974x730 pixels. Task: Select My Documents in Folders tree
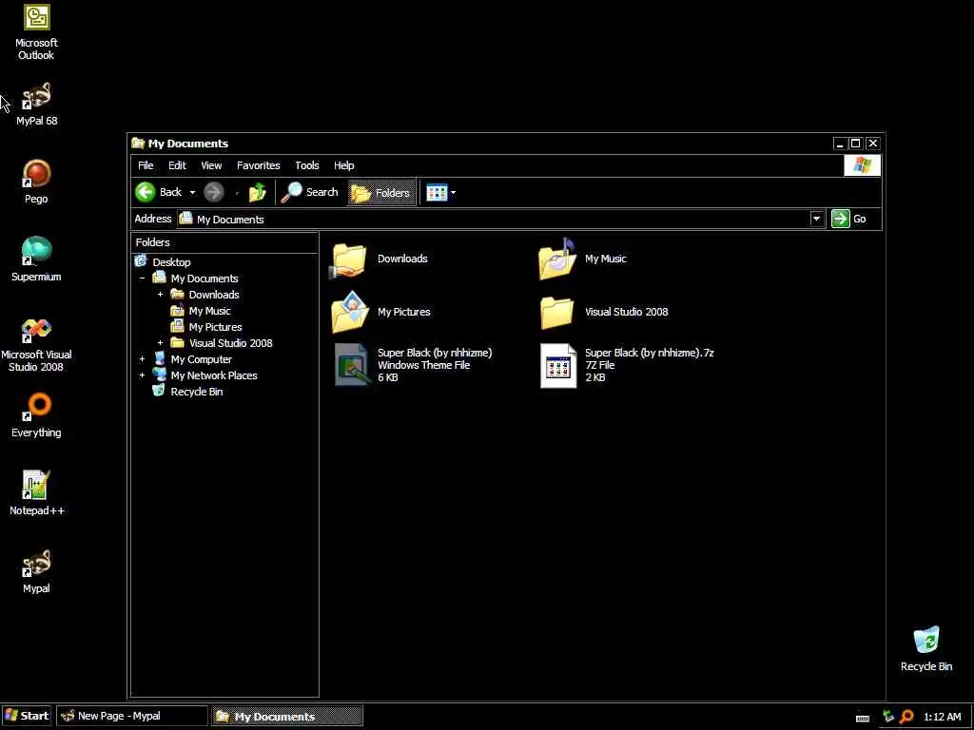[205, 279]
